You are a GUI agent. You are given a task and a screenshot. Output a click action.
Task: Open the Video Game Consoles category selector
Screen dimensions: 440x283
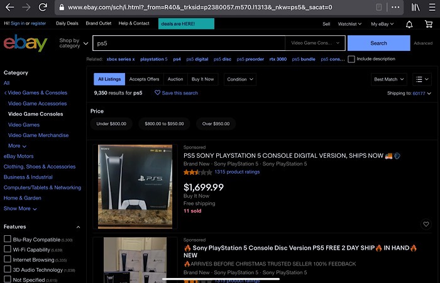pos(314,43)
